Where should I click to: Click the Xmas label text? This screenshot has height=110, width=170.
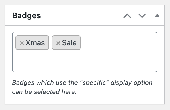point(35,43)
